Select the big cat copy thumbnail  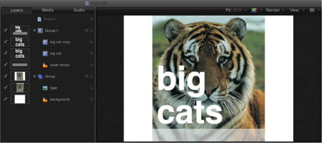click(x=20, y=42)
